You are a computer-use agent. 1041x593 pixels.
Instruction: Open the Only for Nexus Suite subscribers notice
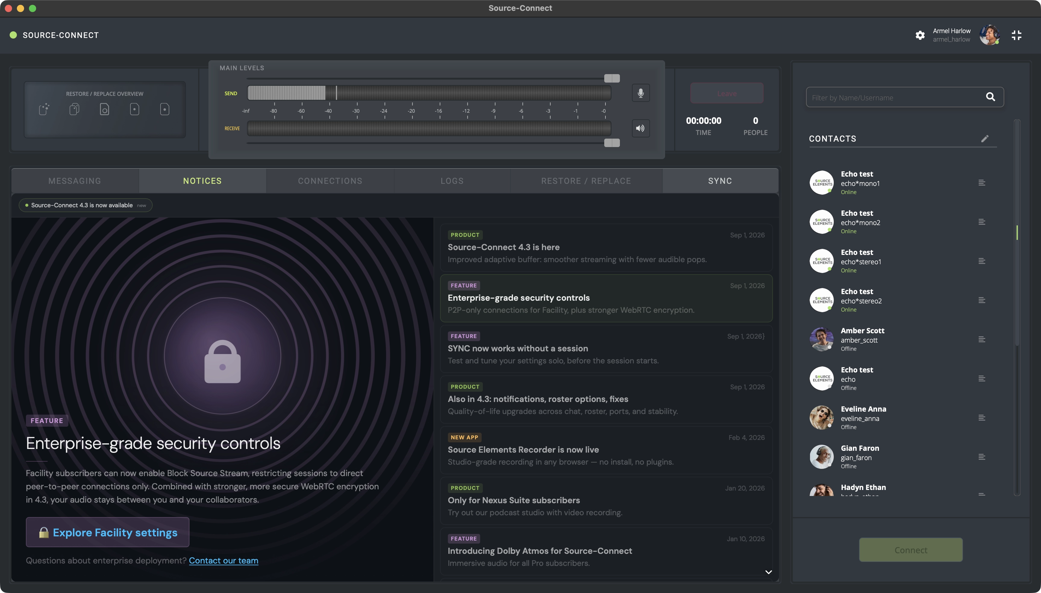pos(606,500)
